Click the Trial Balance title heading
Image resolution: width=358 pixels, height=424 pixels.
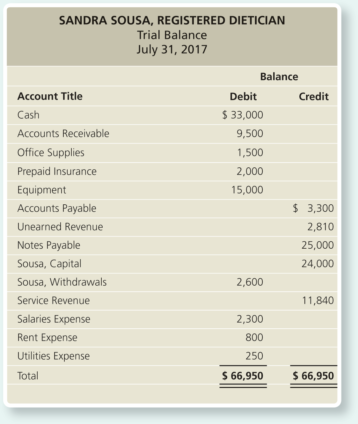click(x=172, y=35)
